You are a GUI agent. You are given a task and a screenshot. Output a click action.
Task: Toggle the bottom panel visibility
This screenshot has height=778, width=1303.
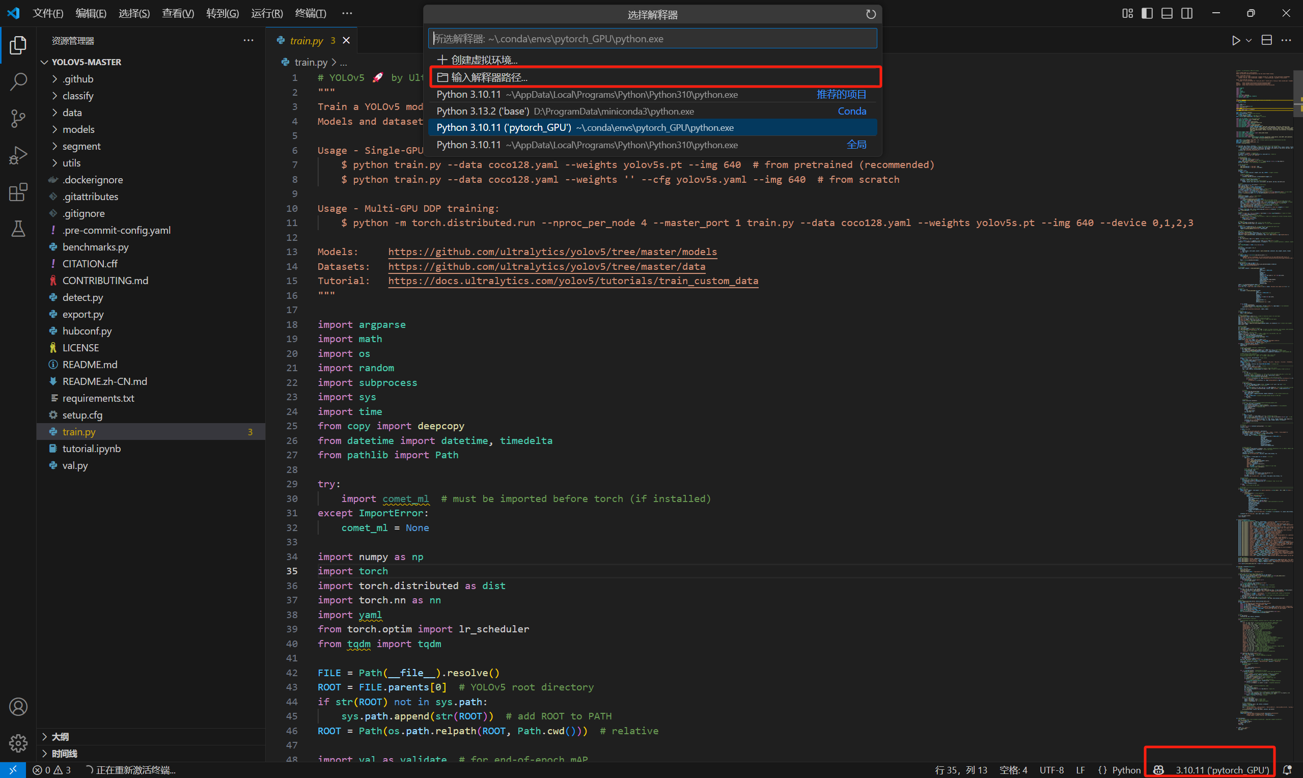(x=1167, y=13)
